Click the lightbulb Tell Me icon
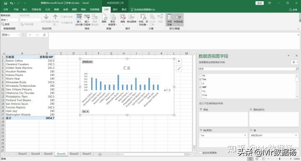Viewport: 301px width, 161px height. coord(132,9)
